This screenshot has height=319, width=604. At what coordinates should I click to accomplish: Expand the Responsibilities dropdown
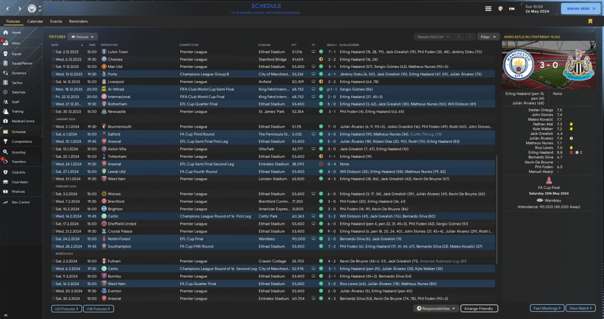(x=437, y=309)
